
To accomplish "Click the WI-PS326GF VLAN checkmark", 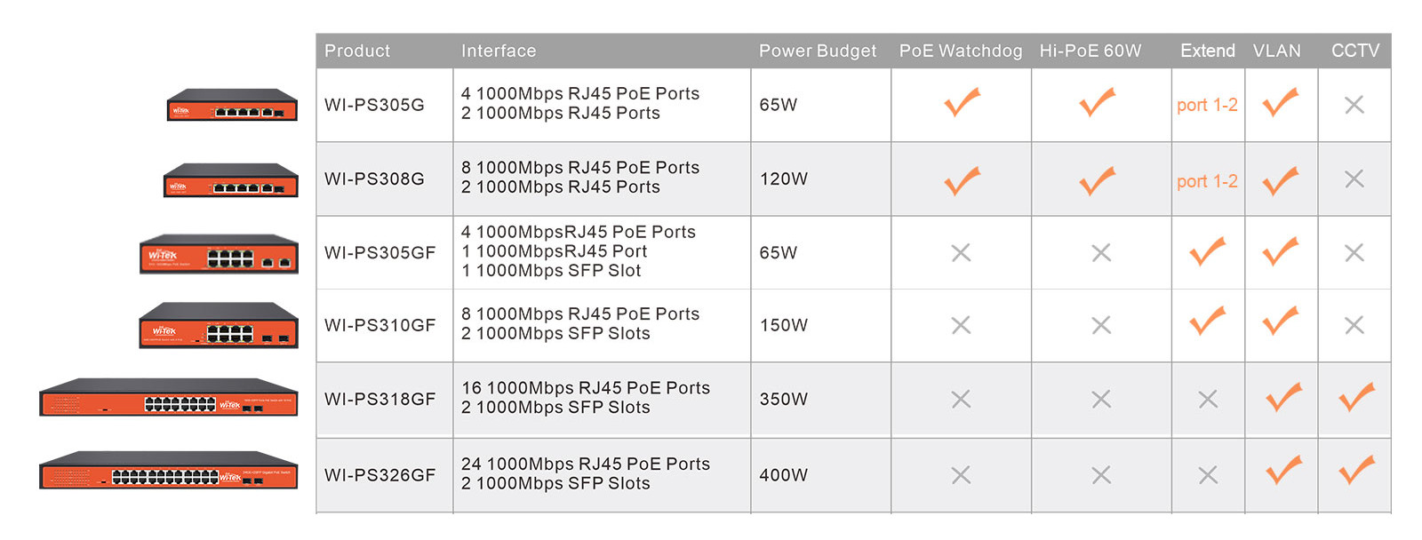I will (1284, 470).
